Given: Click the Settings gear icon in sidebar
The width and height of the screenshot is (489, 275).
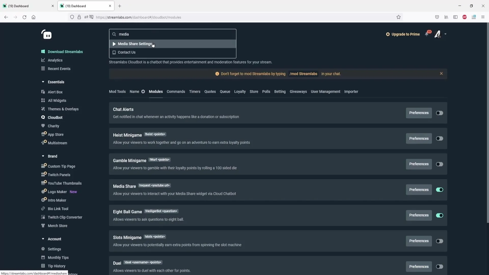Looking at the screenshot, I should pyautogui.click(x=43, y=249).
